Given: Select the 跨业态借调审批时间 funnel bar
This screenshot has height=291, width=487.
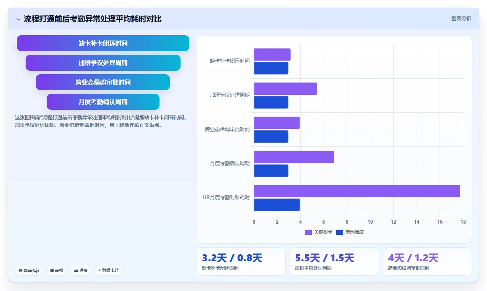Looking at the screenshot, I should (103, 82).
